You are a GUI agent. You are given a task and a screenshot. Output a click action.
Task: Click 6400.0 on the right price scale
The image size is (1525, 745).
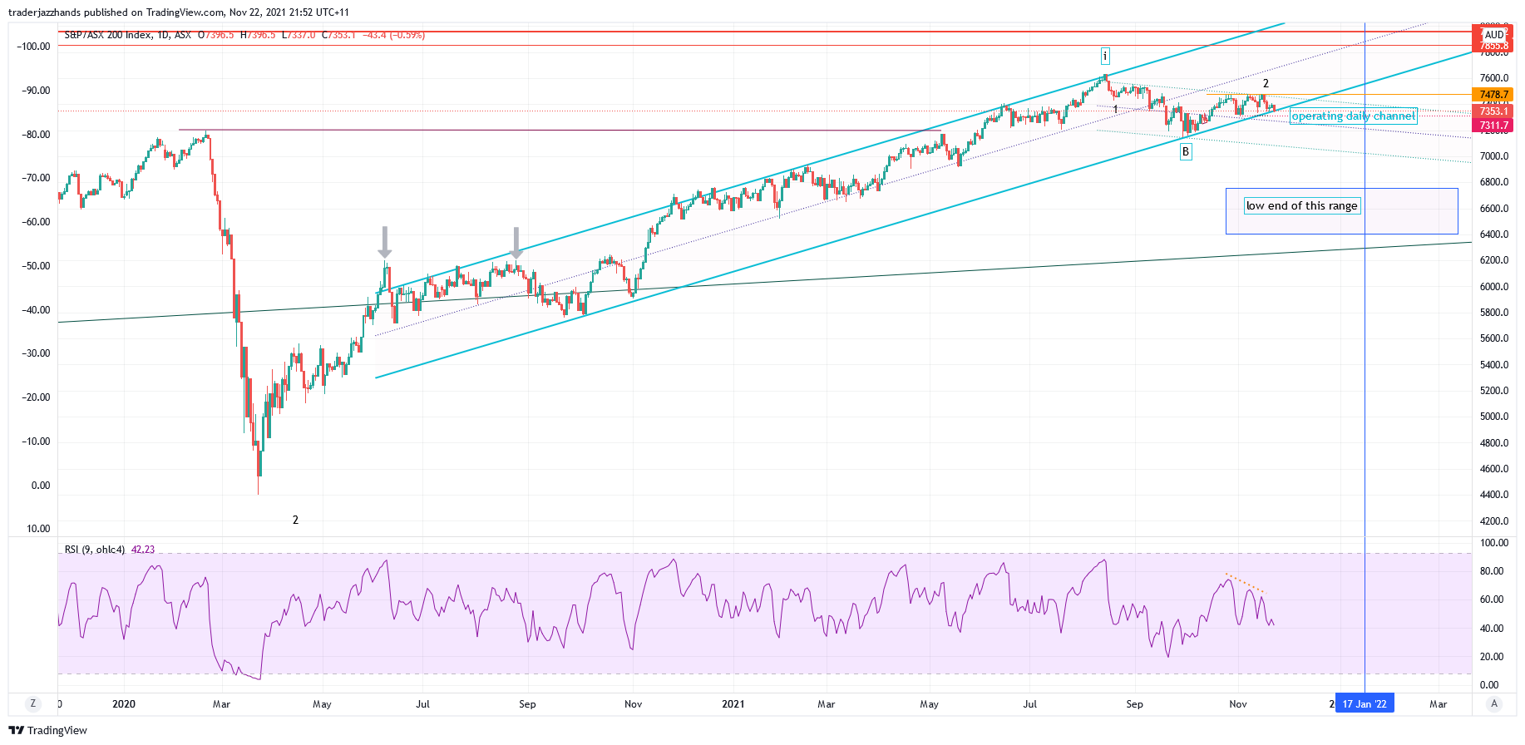click(x=1494, y=234)
